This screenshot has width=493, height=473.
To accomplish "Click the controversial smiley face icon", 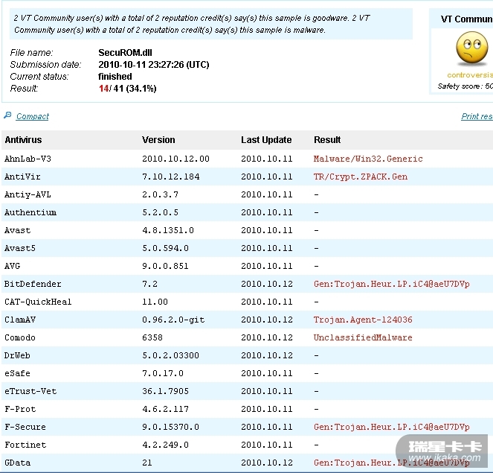I will tap(471, 48).
